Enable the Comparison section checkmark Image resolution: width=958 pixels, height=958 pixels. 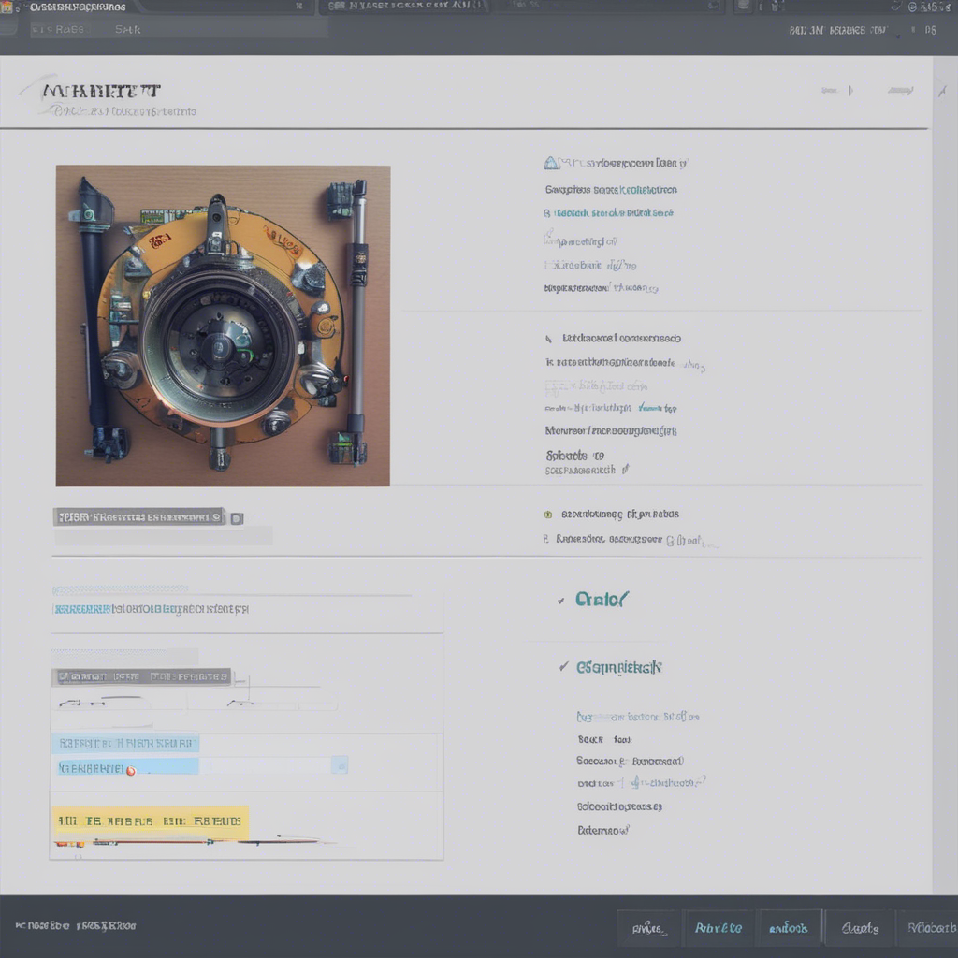coord(563,667)
